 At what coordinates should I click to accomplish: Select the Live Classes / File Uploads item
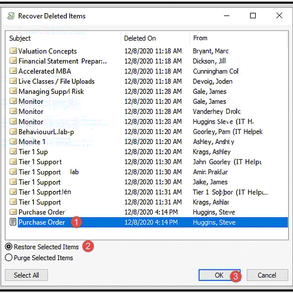56,81
